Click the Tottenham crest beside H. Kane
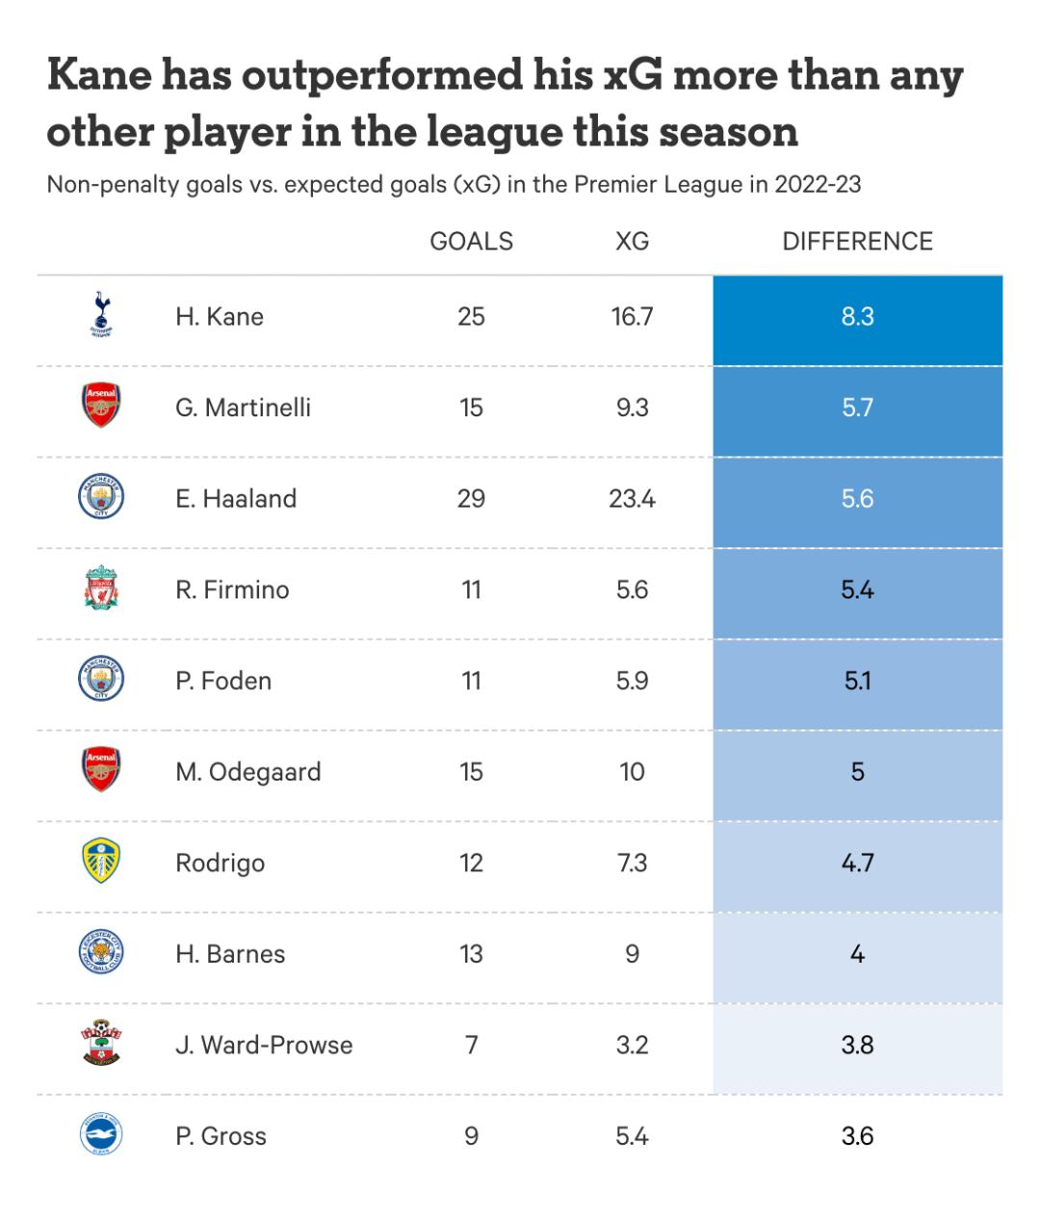 coord(101,315)
